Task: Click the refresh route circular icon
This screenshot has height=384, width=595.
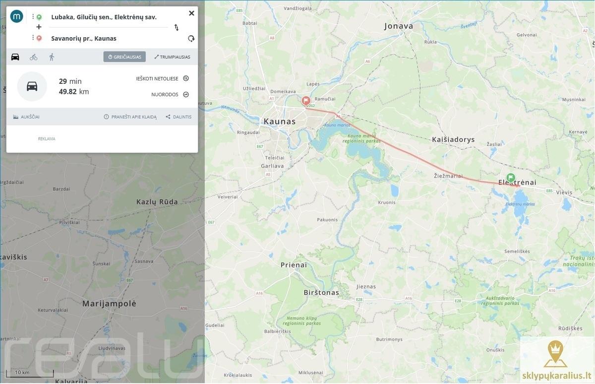Action: point(191,38)
